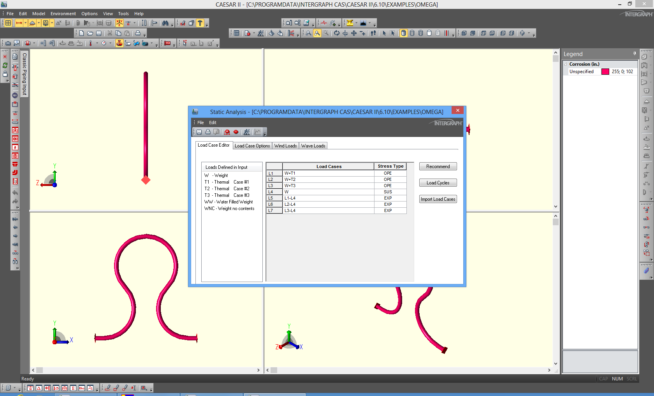Screen dimensions: 654x396
Task: Click the Stress Type column header
Action: 390,166
